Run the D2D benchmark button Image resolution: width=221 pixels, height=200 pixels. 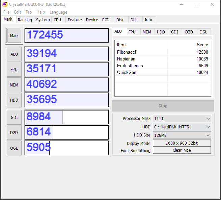[14, 133]
